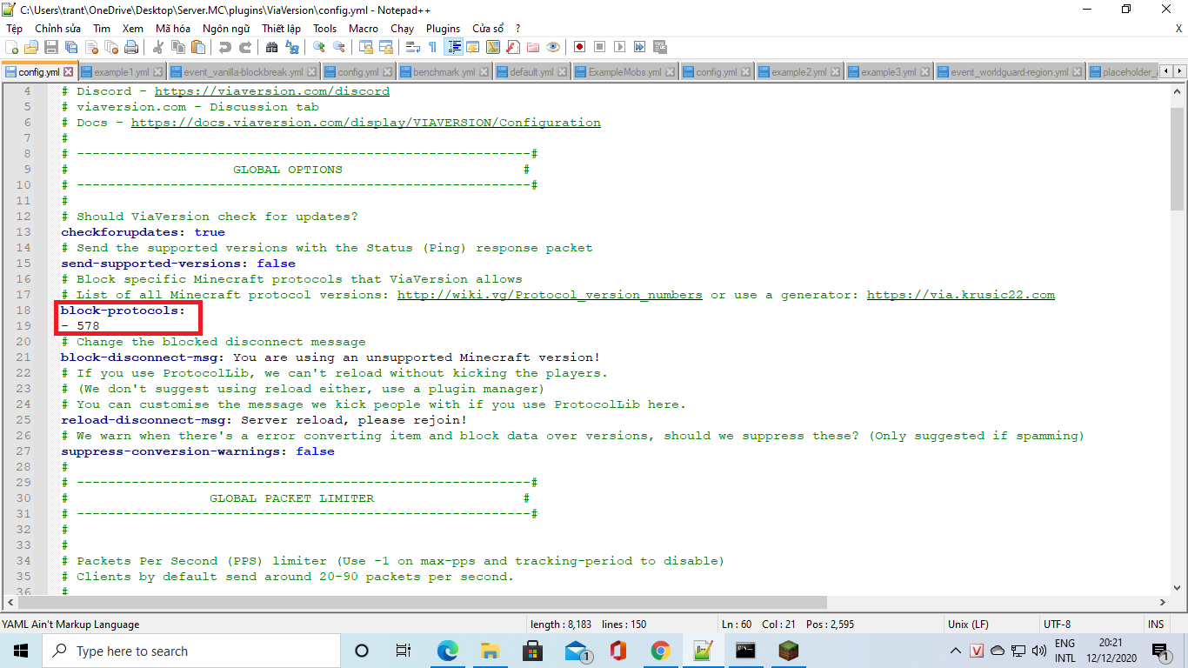This screenshot has height=668, width=1188.
Task: Click the Print toolbar icon
Action: (x=130, y=47)
